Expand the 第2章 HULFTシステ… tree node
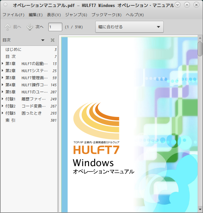This screenshot has height=213, width=203. pos(2,70)
